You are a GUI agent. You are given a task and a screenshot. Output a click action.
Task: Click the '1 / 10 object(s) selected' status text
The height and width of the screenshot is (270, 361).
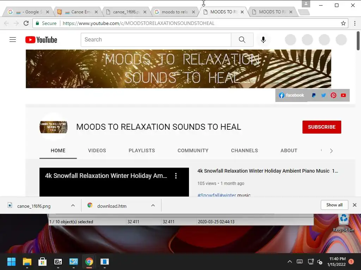coord(71,222)
